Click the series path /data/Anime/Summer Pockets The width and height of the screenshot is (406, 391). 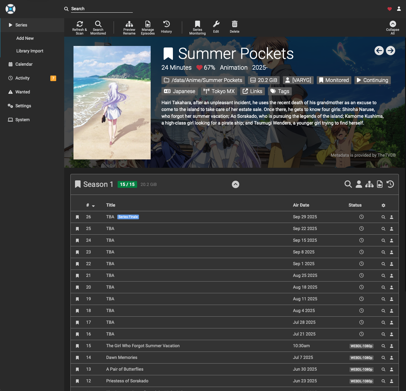point(203,80)
